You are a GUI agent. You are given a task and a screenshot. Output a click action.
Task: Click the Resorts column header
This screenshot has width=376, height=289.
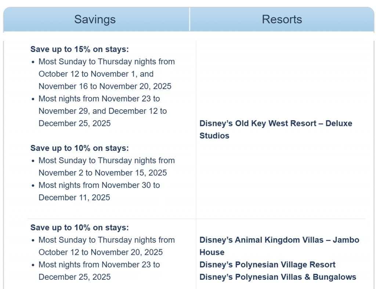point(282,19)
